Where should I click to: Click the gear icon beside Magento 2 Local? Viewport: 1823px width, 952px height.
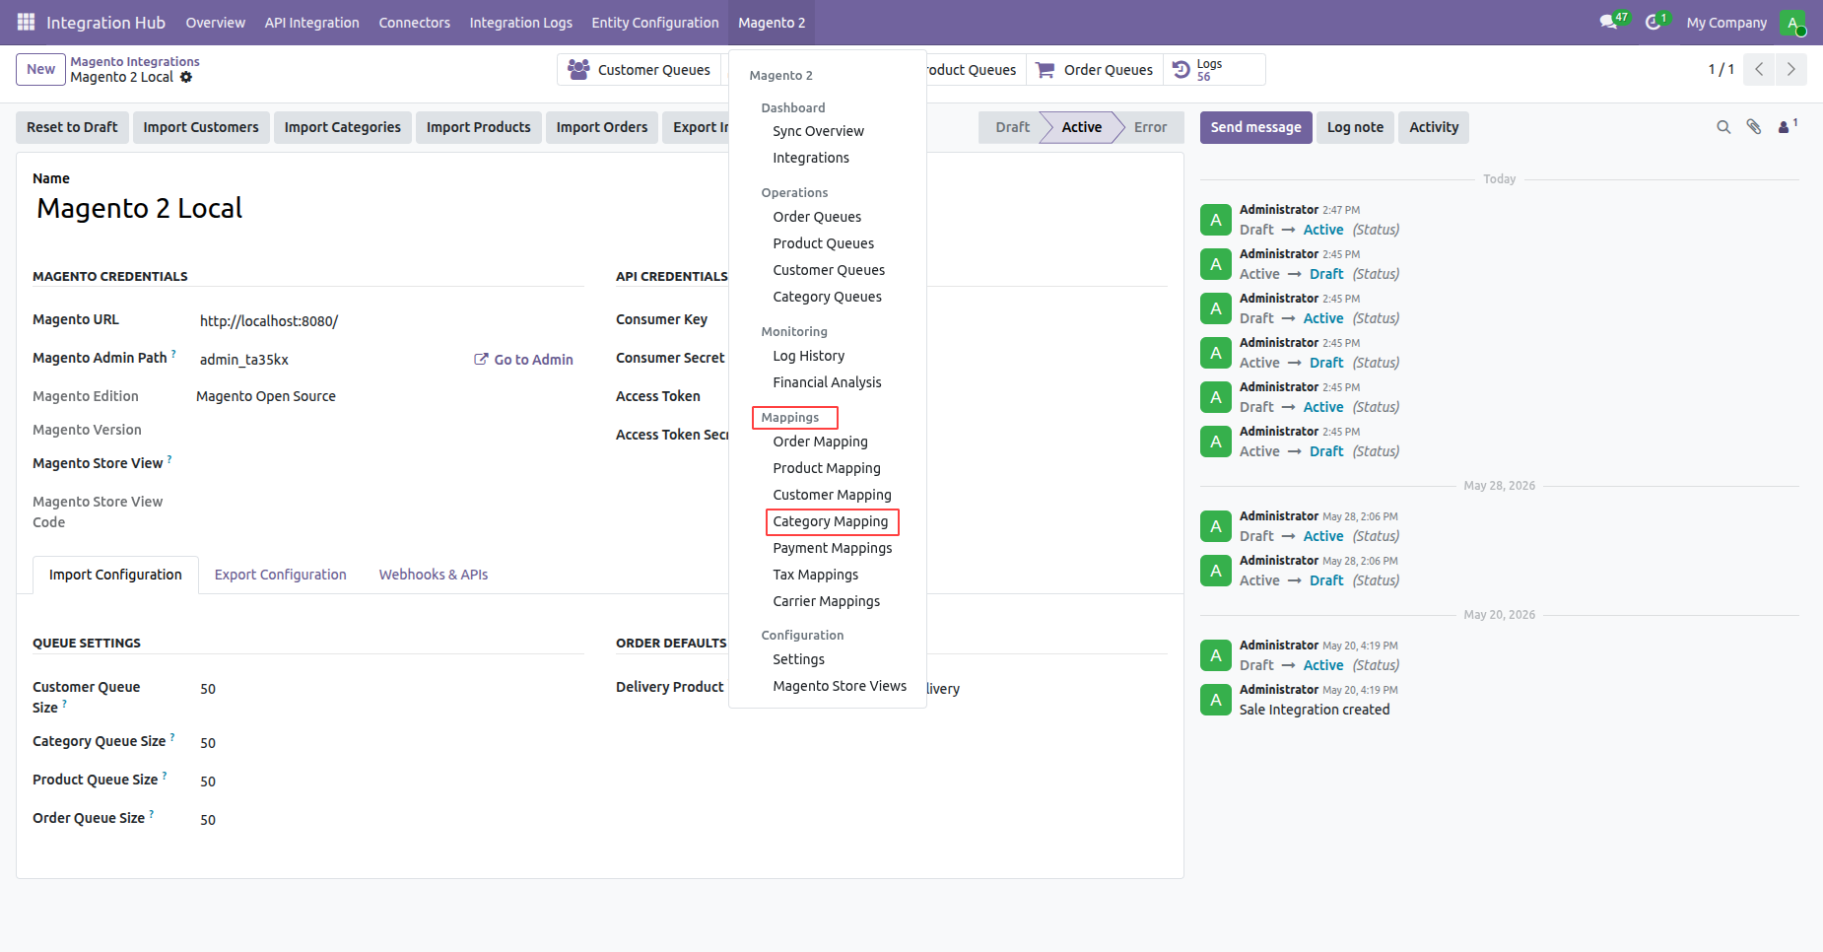[x=186, y=77]
